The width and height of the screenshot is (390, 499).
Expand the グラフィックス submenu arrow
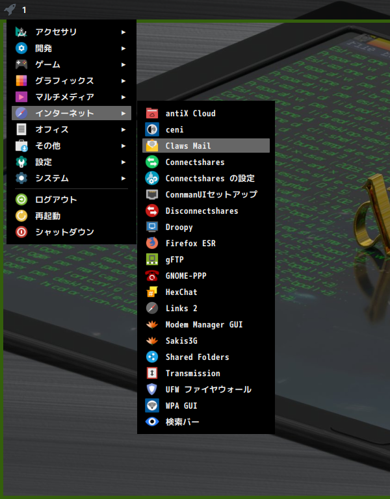123,81
